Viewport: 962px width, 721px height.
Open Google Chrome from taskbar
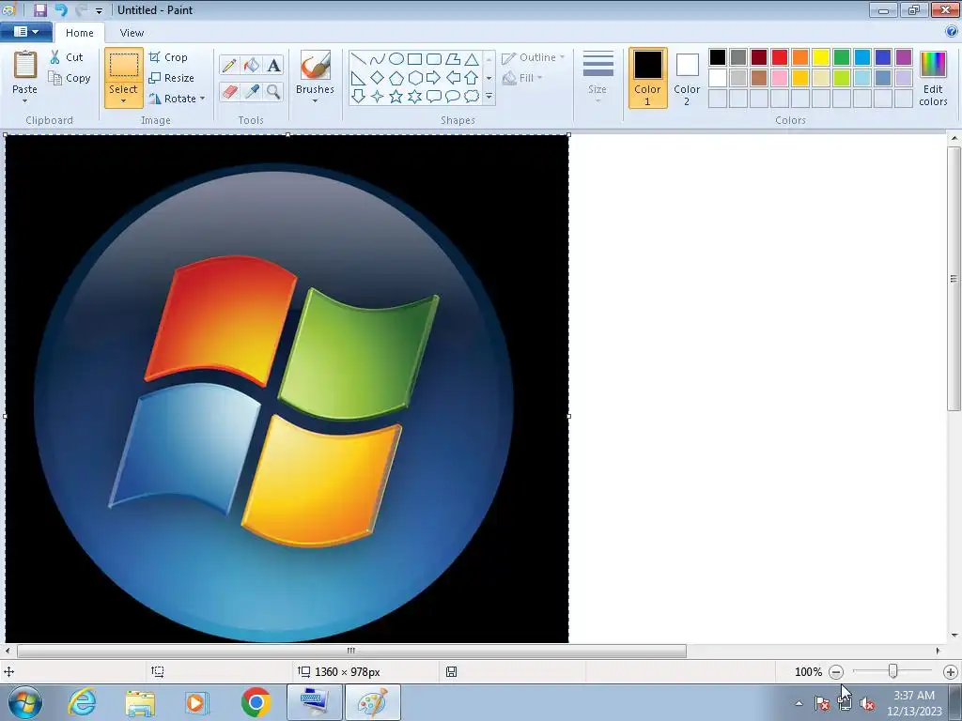[256, 702]
